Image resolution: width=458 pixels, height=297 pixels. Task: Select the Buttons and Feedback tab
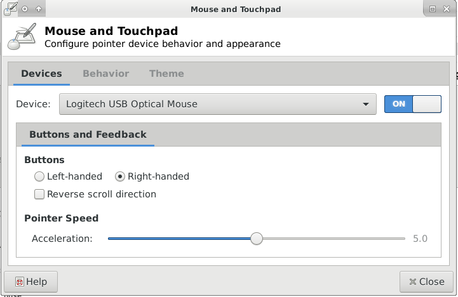[88, 135]
